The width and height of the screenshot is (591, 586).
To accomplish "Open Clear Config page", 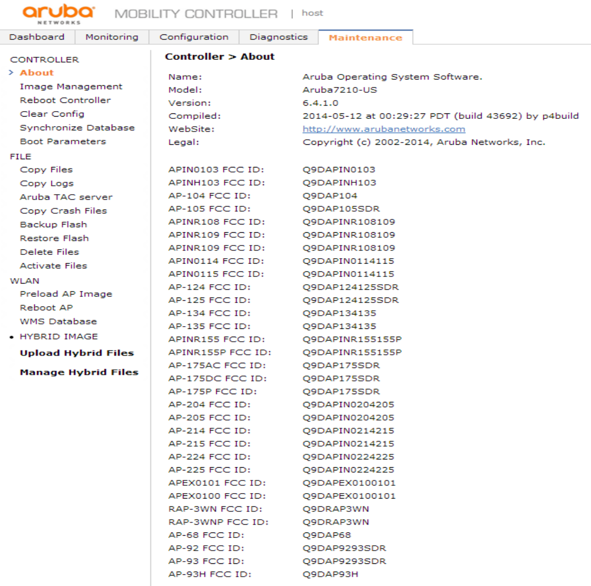I will 52,114.
